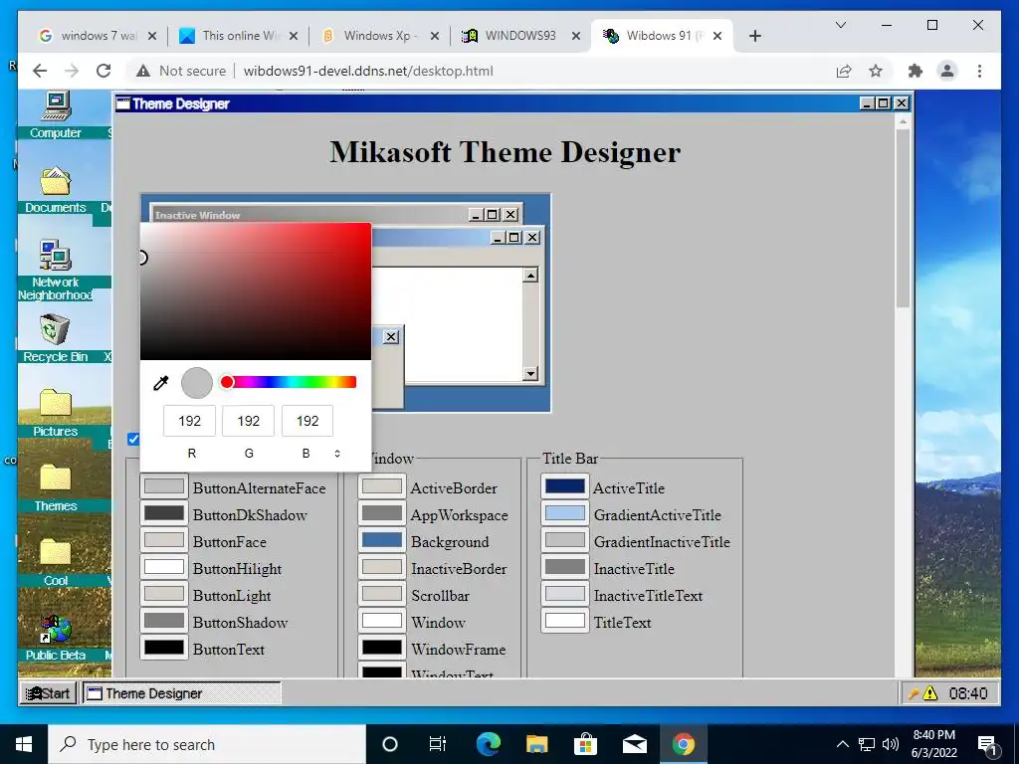Click the GradientActiveTitle color swatch
Image resolution: width=1019 pixels, height=764 pixels.
click(x=565, y=513)
